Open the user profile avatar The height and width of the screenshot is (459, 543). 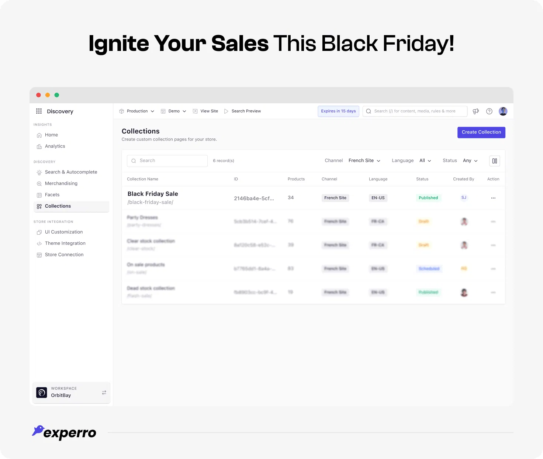(503, 111)
